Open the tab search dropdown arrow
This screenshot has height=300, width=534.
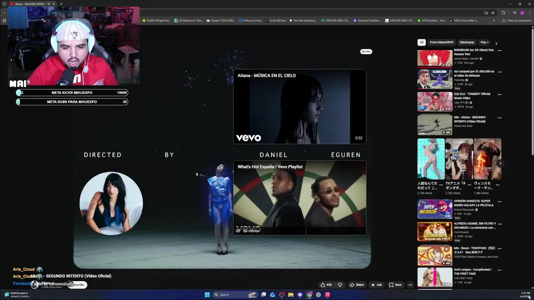click(5, 4)
